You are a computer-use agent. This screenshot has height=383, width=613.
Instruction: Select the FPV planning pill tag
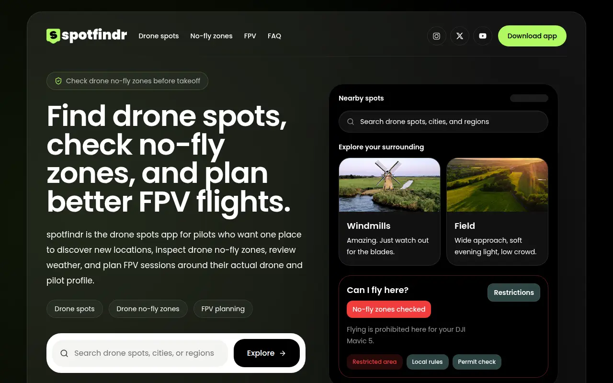[223, 309]
